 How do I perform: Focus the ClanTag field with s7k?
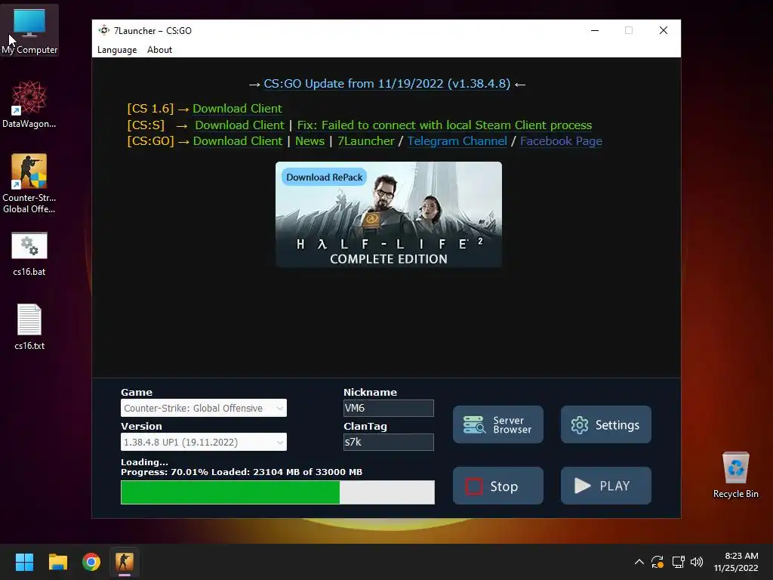pos(389,442)
